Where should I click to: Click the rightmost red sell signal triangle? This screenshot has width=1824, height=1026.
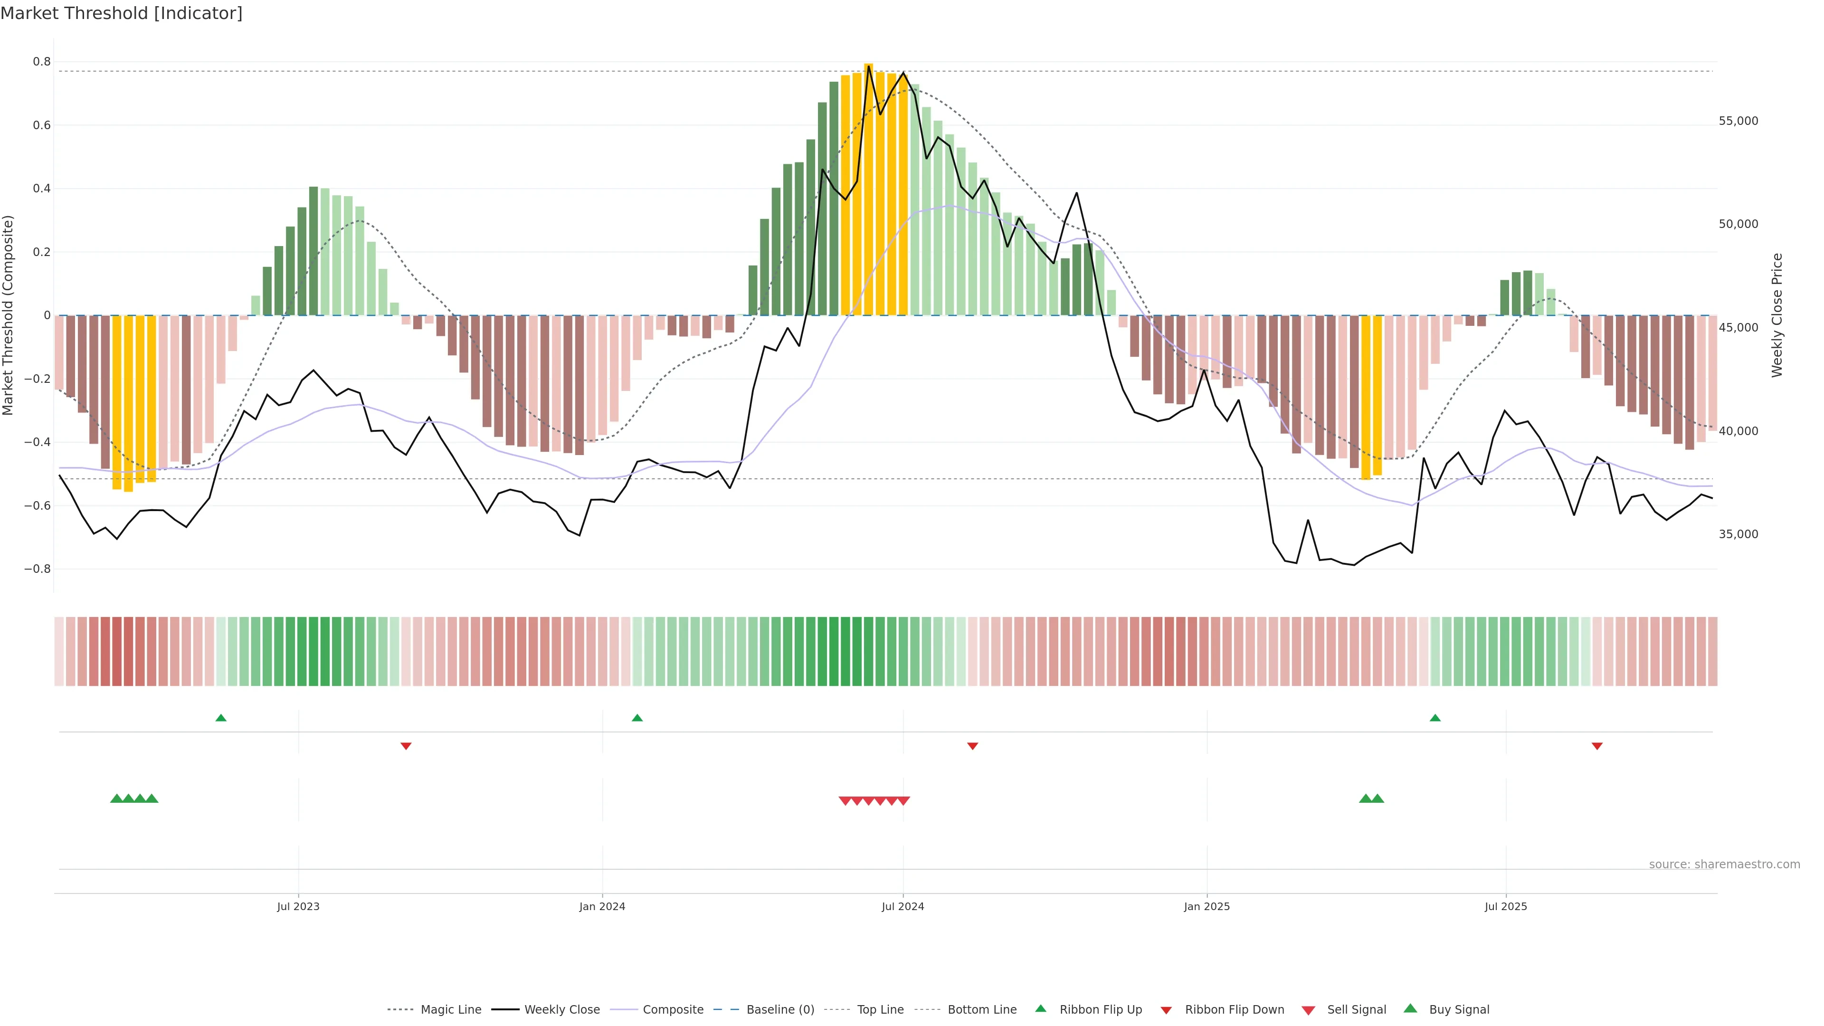pos(903,801)
